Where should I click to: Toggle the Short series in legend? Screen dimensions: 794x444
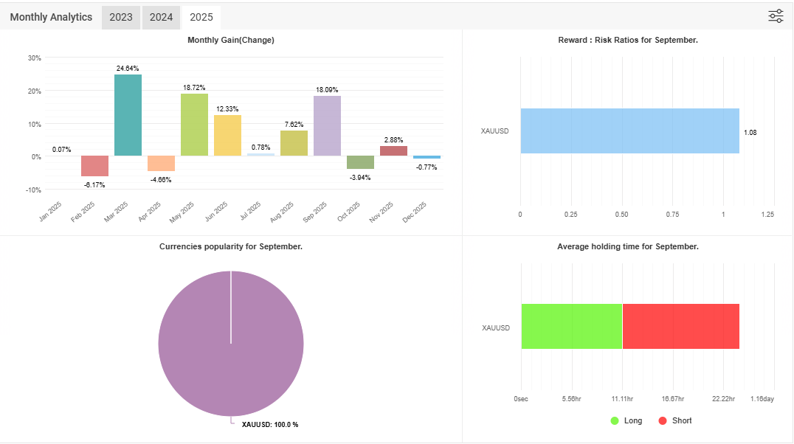click(682, 420)
